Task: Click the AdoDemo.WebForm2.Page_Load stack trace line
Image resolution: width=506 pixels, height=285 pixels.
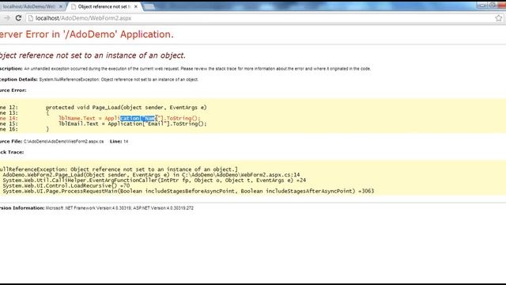Action: [151, 175]
